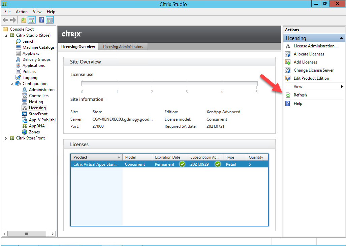Expand the View submenu arrow

pyautogui.click(x=342, y=86)
